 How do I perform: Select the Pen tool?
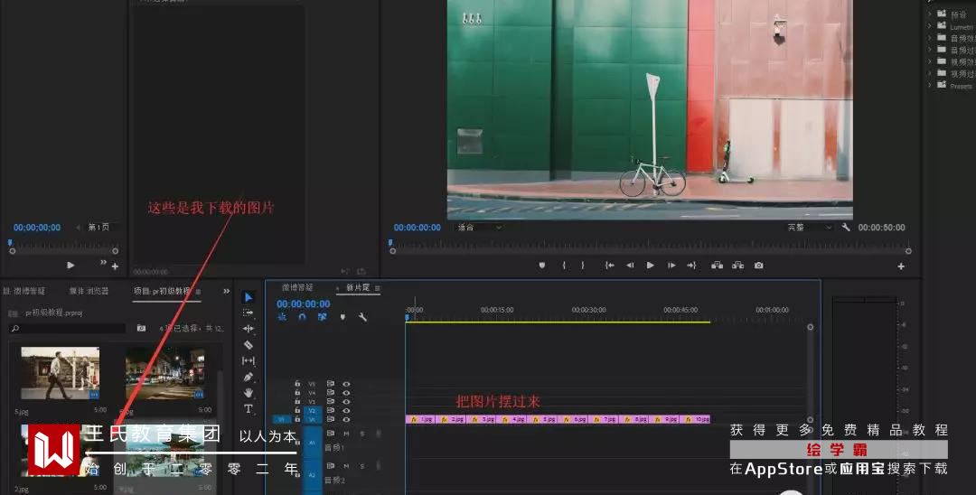(248, 377)
